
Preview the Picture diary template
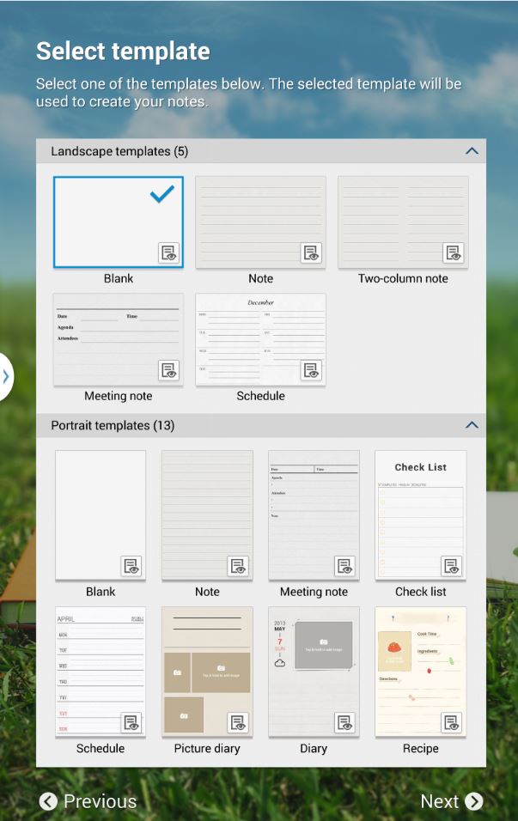tap(238, 722)
